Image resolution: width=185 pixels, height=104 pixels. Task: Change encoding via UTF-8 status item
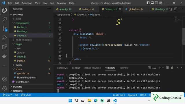point(143,95)
